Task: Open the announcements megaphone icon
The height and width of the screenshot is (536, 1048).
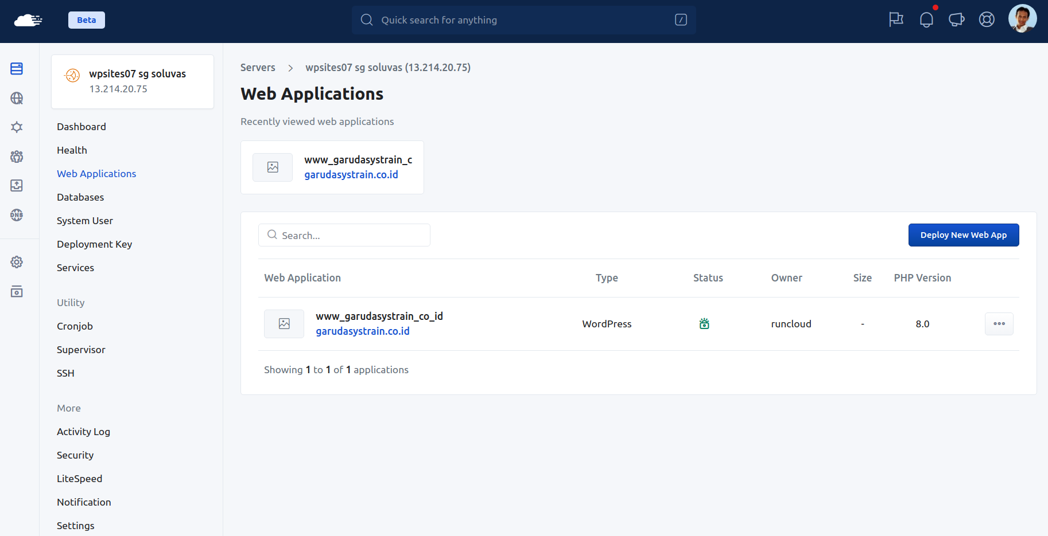Action: (956, 20)
